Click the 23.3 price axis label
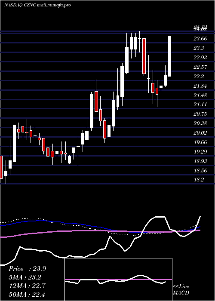 199,48
